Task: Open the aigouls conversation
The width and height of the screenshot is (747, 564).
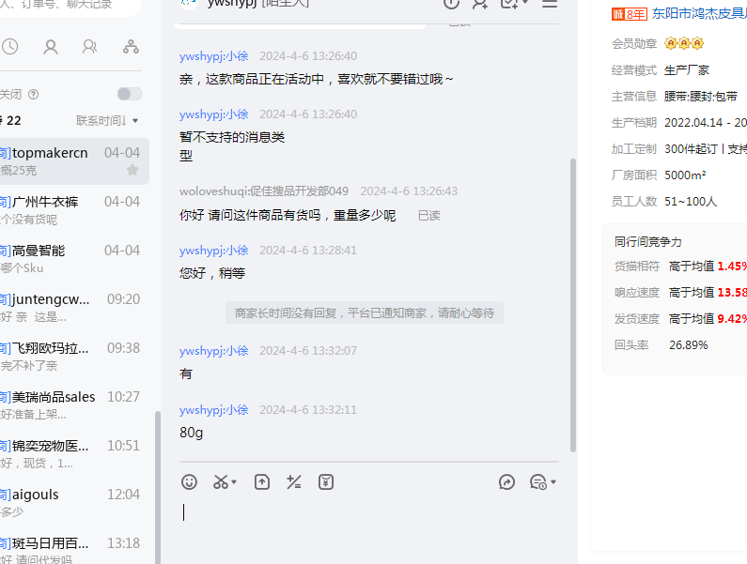Action: [74, 503]
